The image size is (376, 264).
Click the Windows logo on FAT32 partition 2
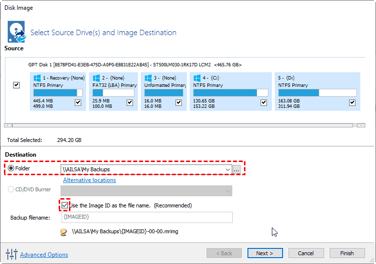click(x=97, y=78)
